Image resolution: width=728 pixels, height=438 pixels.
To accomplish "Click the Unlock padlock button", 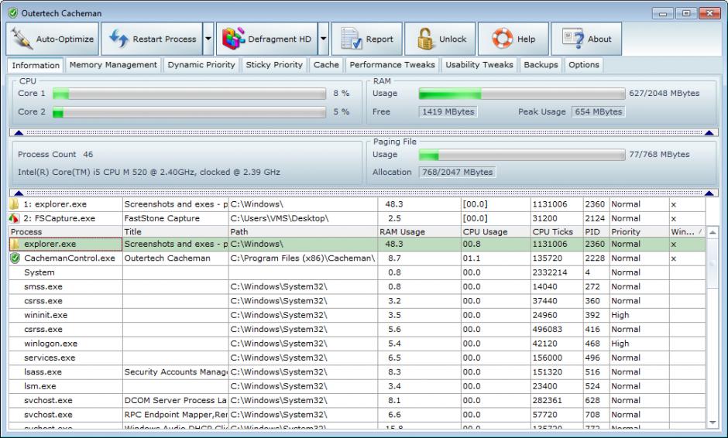I will click(x=440, y=39).
